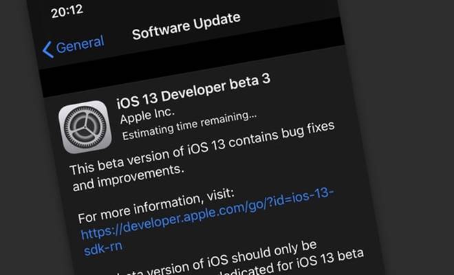Tap the Apple Inc. publisher label
The image size is (454, 275).
tap(147, 115)
